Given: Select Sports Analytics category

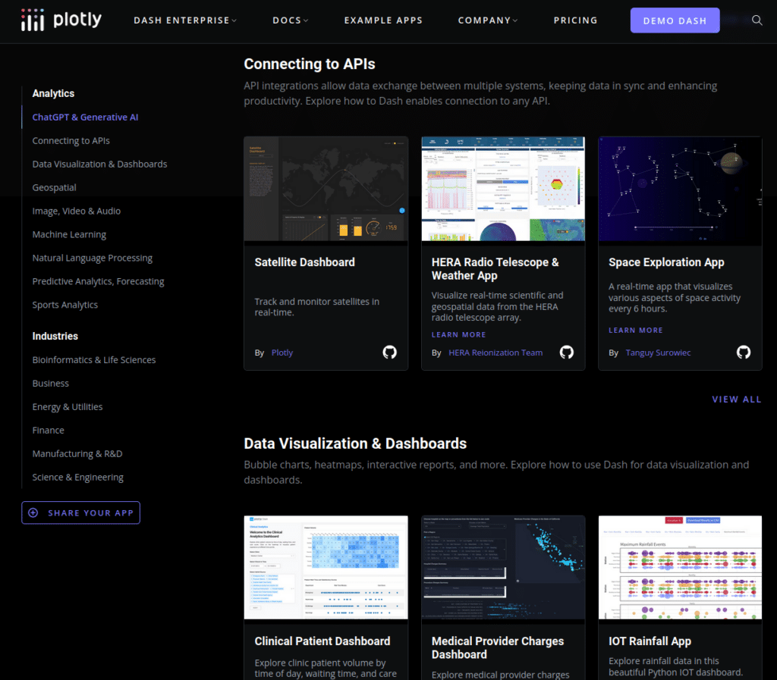Looking at the screenshot, I should click(65, 305).
